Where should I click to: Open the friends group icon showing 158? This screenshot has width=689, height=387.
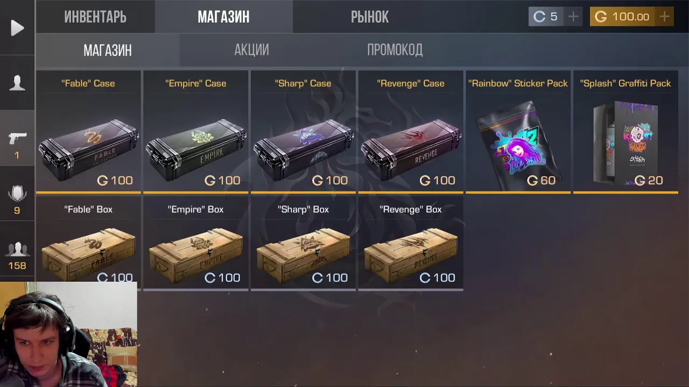coord(17,249)
